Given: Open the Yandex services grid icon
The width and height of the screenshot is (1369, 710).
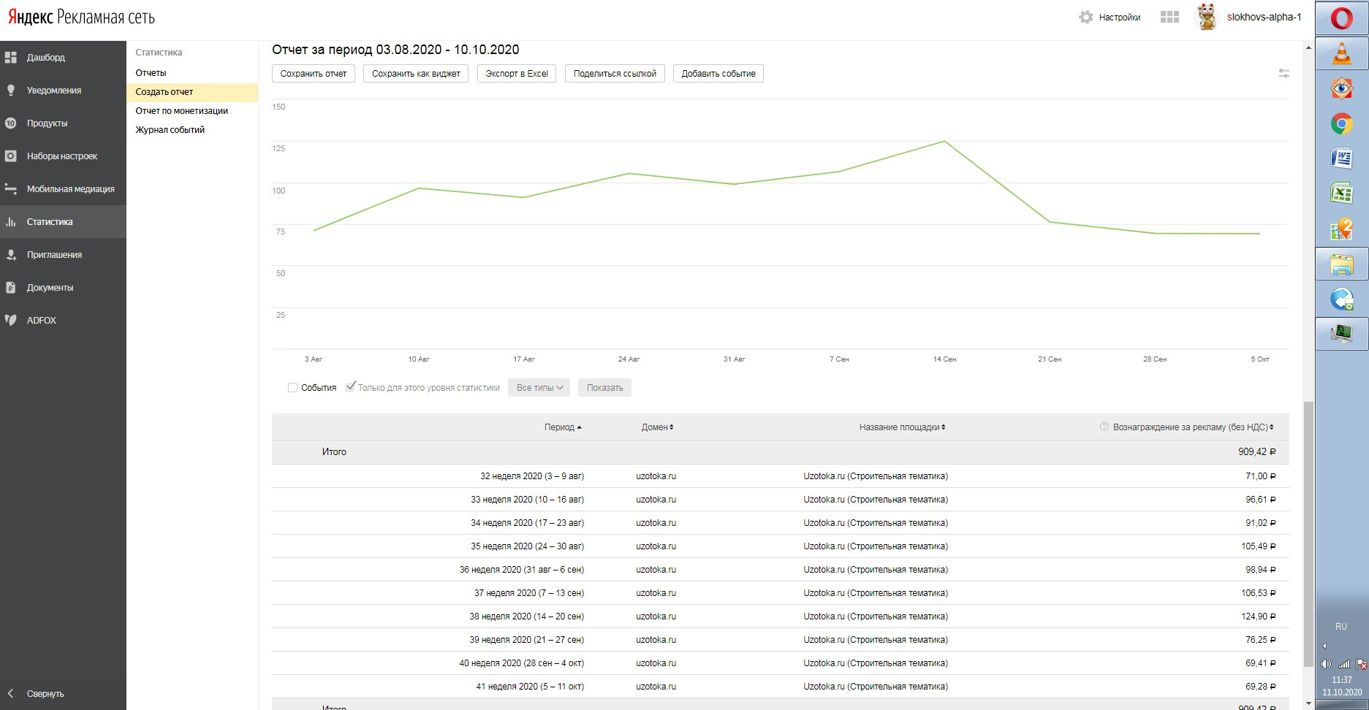Looking at the screenshot, I should point(1169,17).
